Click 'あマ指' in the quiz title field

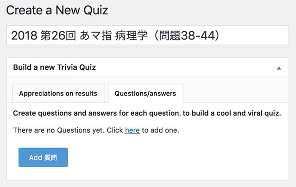tap(99, 35)
